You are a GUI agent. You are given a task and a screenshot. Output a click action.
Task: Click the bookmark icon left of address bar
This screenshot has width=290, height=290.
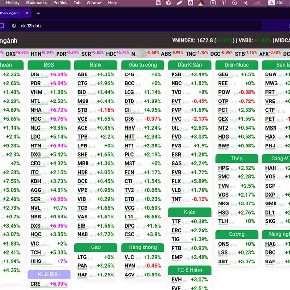tap(3, 26)
